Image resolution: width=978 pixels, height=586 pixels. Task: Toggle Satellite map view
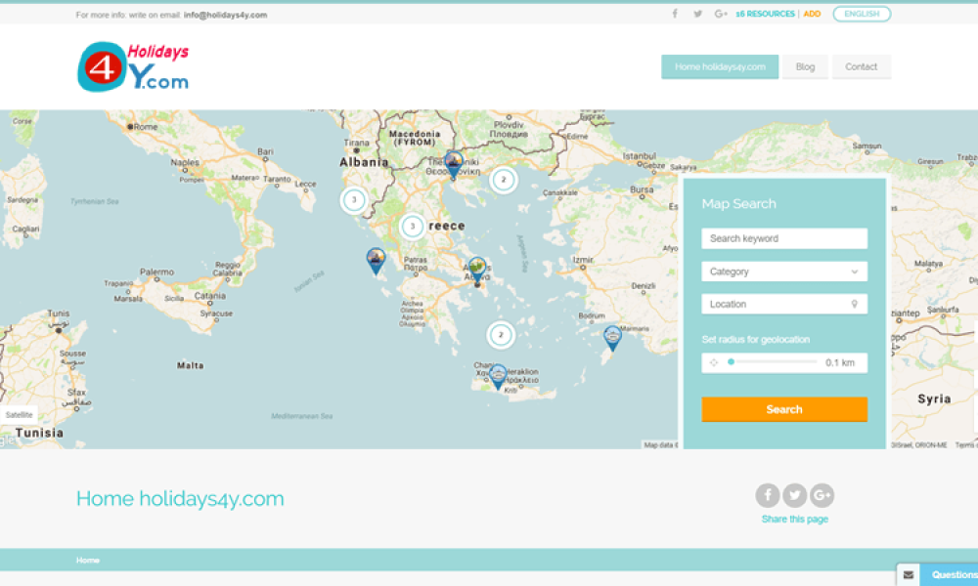click(20, 414)
